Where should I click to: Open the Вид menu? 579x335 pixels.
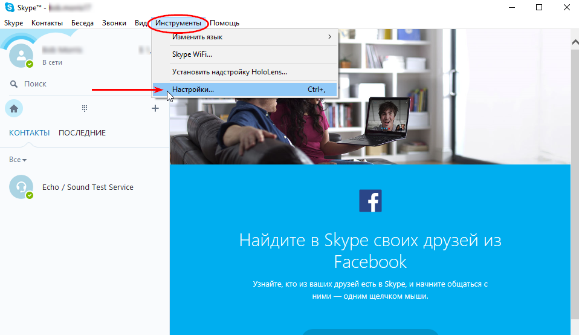click(141, 23)
